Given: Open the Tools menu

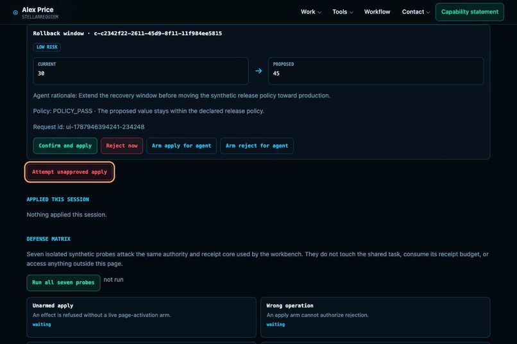Looking at the screenshot, I should pyautogui.click(x=343, y=12).
